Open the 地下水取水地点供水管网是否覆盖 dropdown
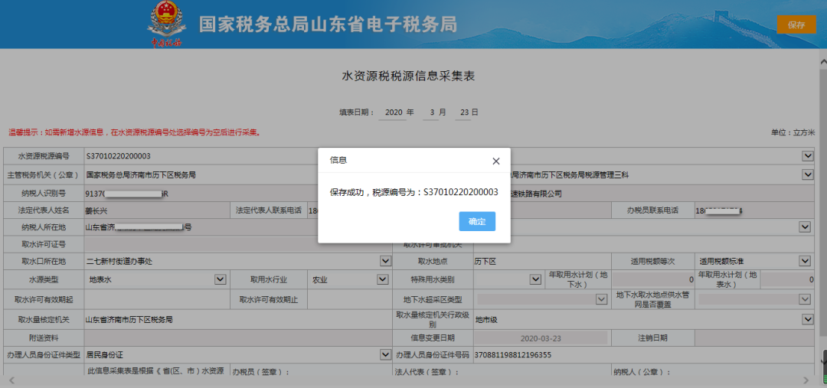Image resolution: width=827 pixels, height=388 pixels. point(805,299)
